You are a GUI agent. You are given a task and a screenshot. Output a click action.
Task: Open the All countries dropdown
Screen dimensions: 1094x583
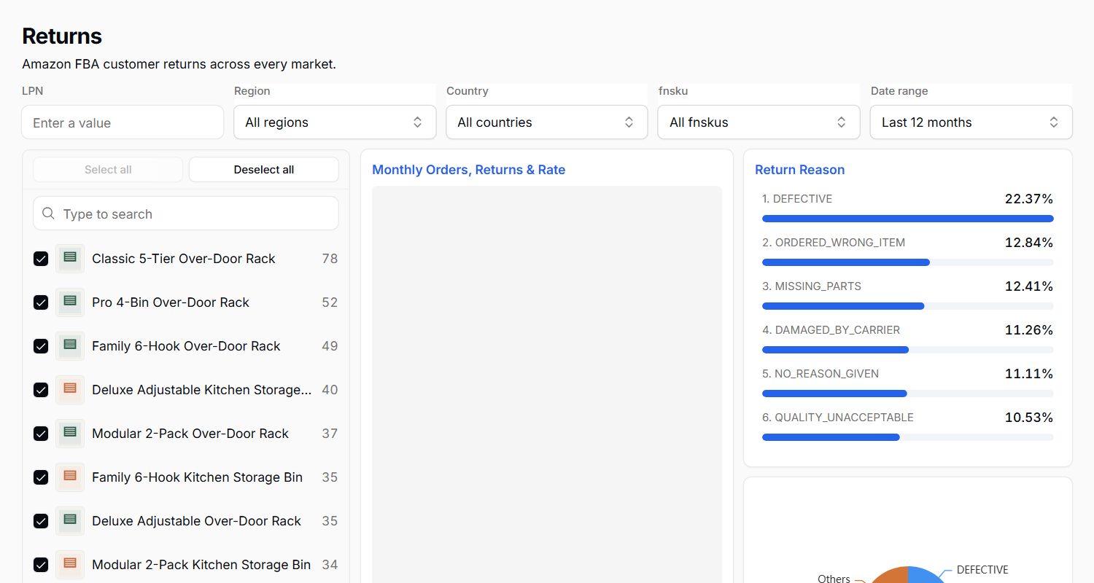[547, 122]
